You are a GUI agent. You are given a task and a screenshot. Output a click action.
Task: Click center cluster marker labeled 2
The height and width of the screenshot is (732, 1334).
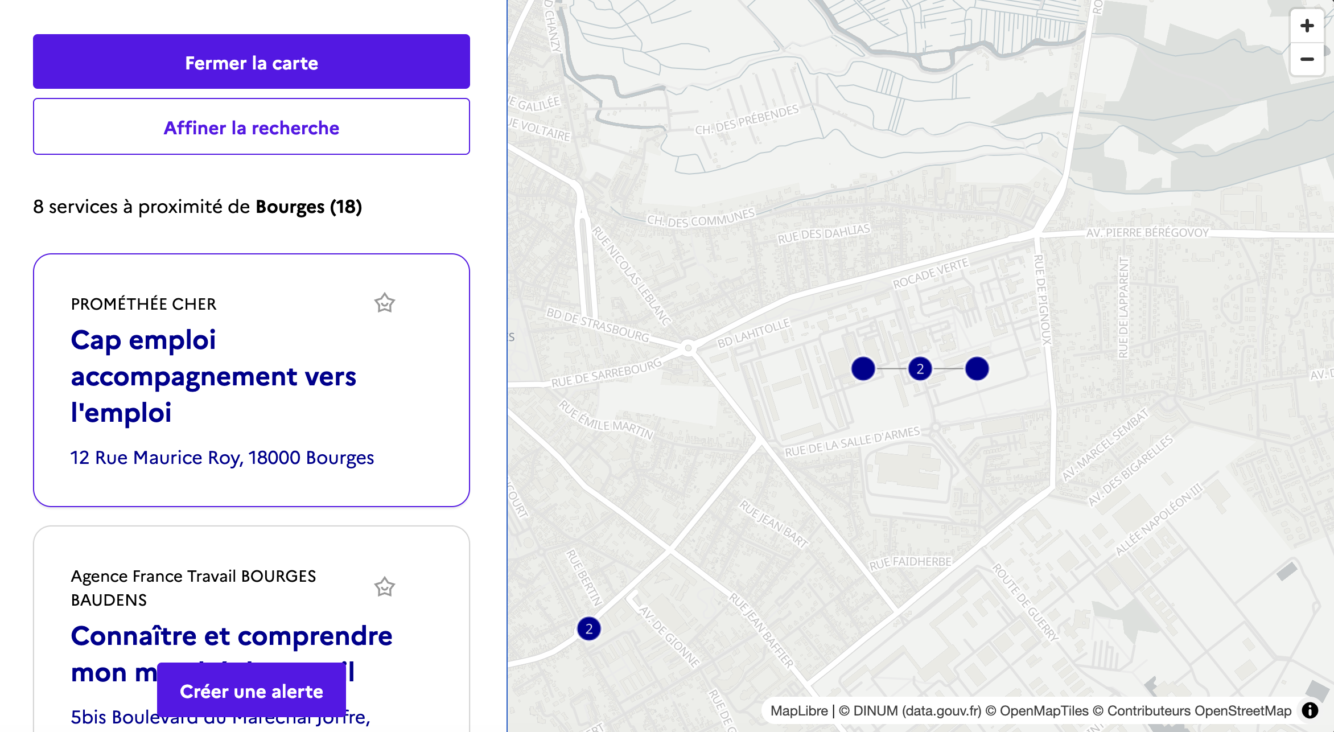920,369
